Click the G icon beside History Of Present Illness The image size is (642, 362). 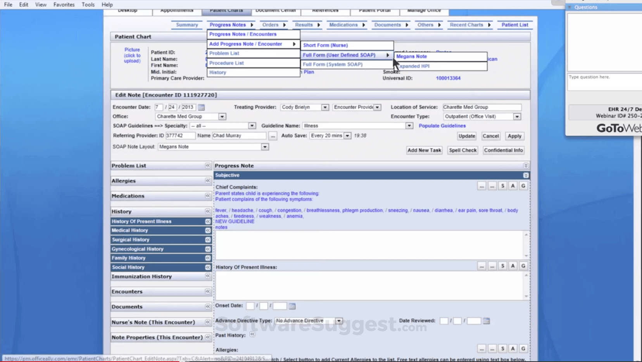pos(523,266)
